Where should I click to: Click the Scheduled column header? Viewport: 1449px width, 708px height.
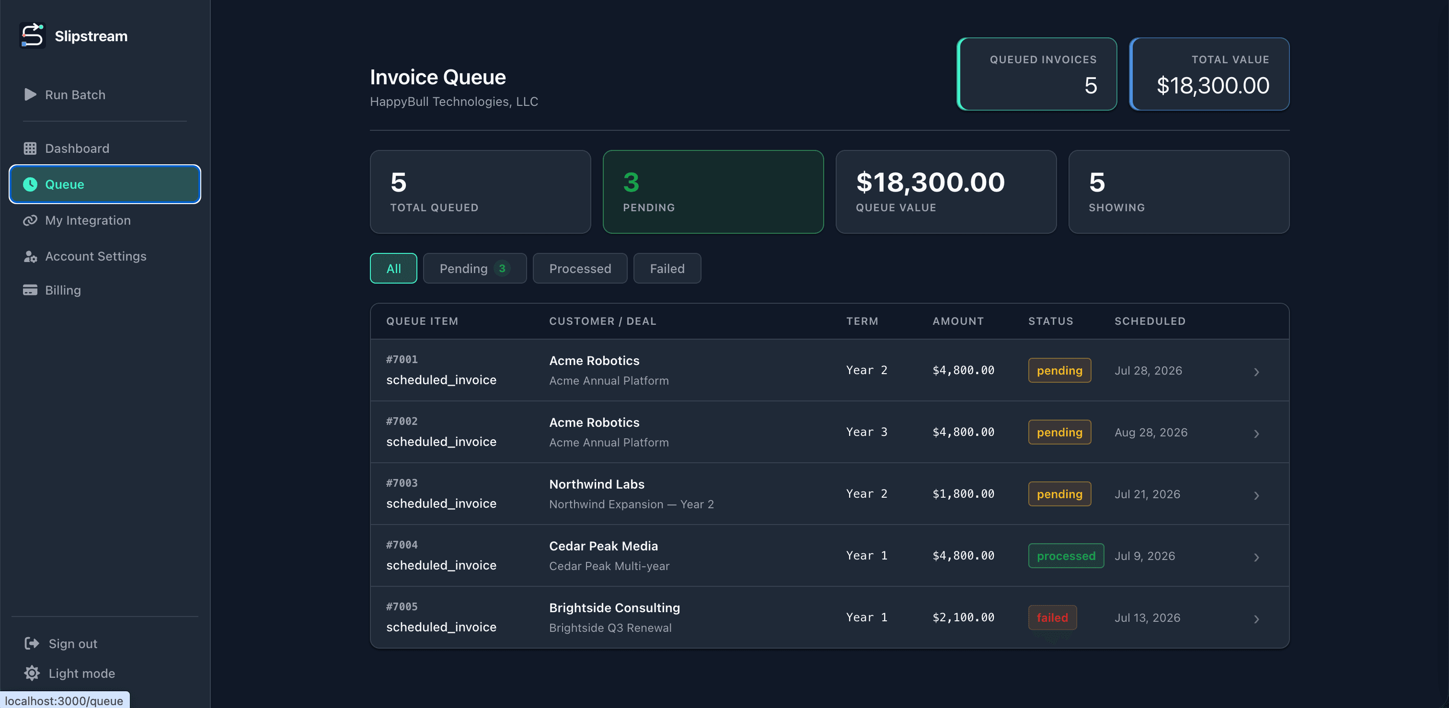click(x=1150, y=321)
